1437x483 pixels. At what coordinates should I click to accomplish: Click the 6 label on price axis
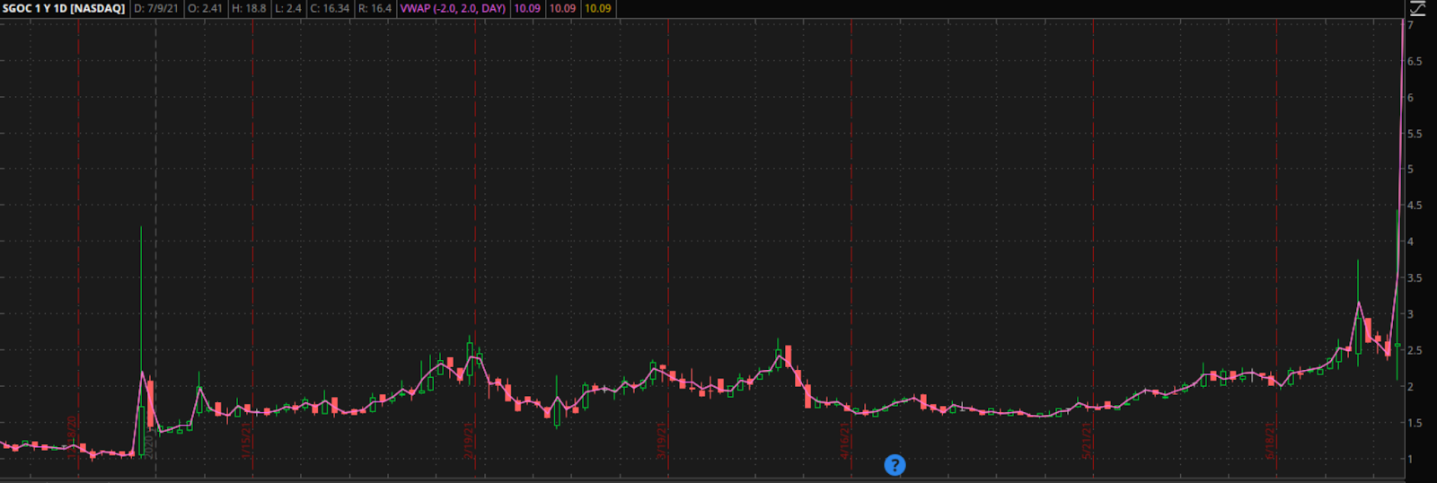(x=1411, y=97)
